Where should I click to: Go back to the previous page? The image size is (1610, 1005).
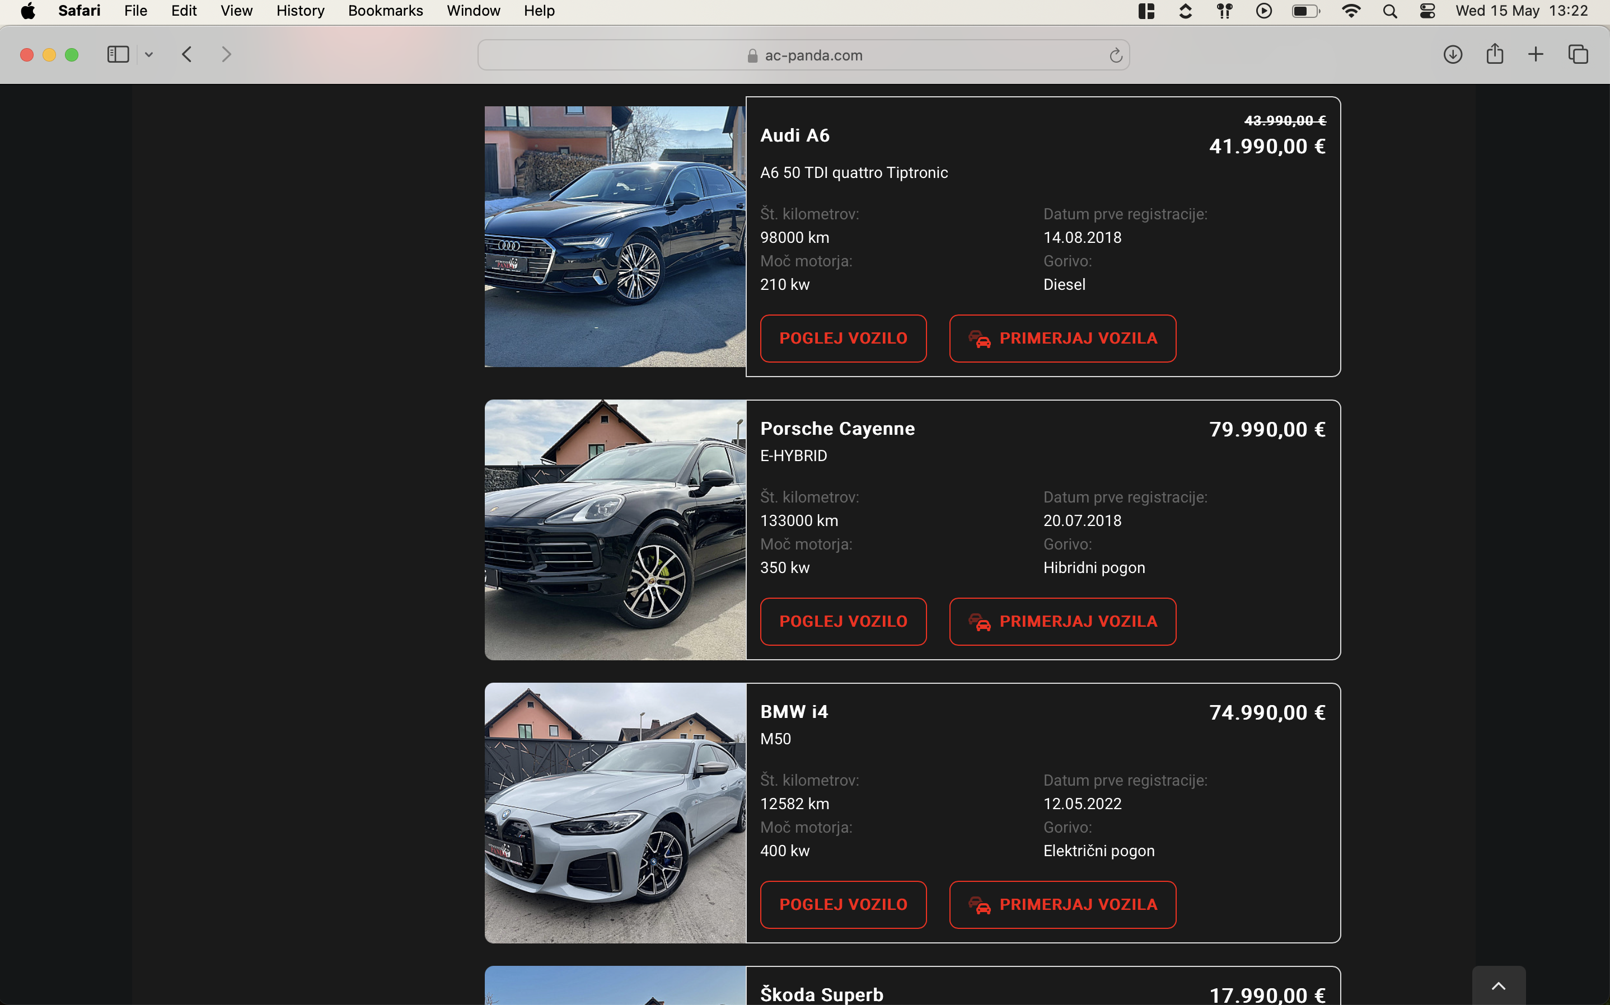pyautogui.click(x=187, y=54)
